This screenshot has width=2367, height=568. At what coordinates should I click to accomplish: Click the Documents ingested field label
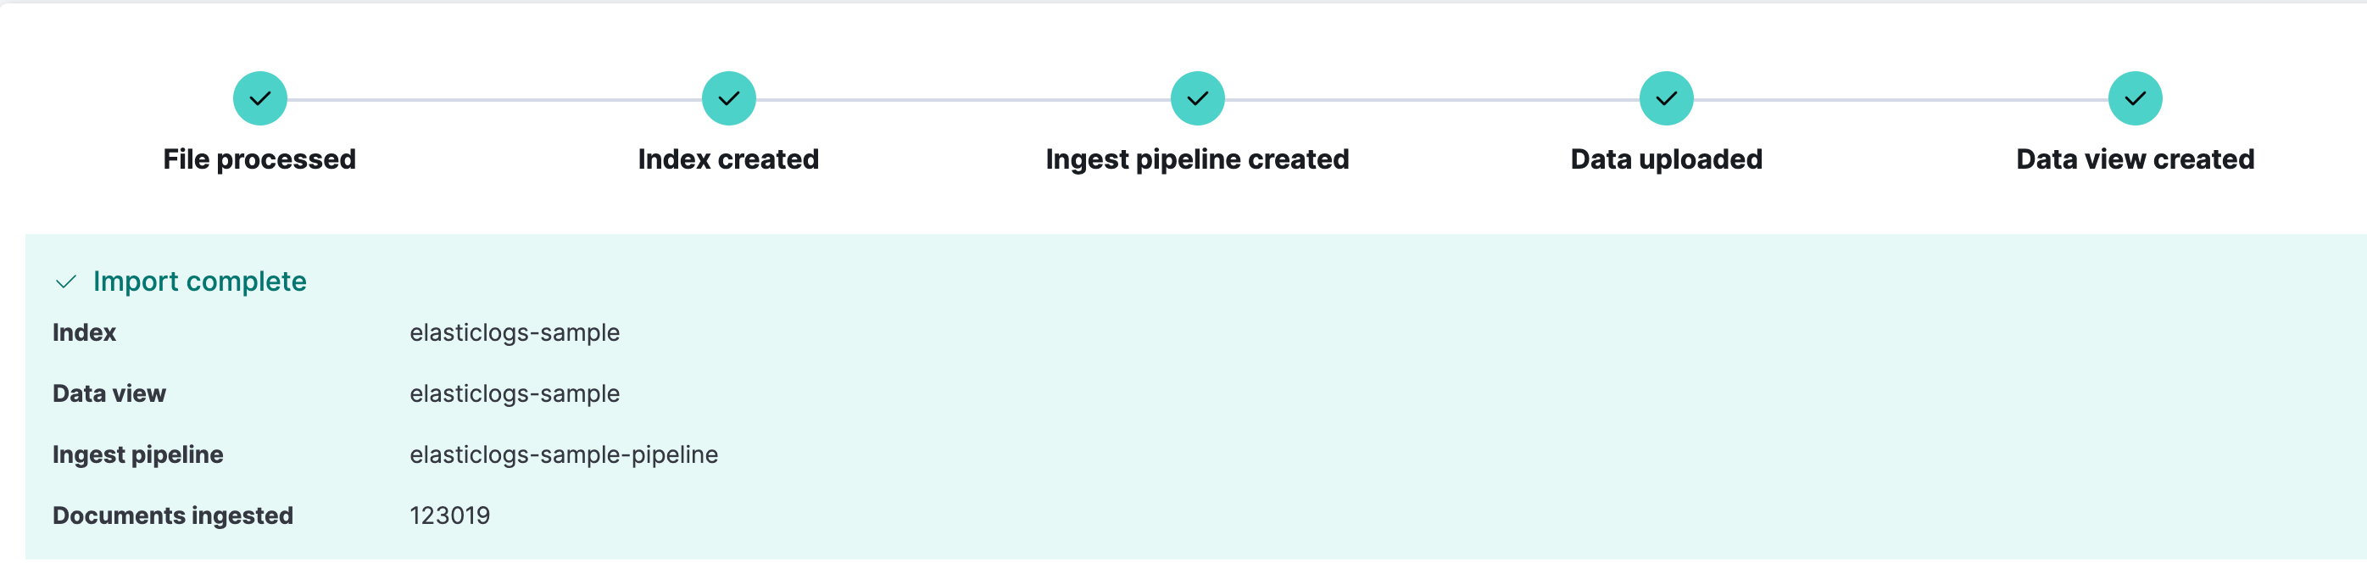[172, 515]
